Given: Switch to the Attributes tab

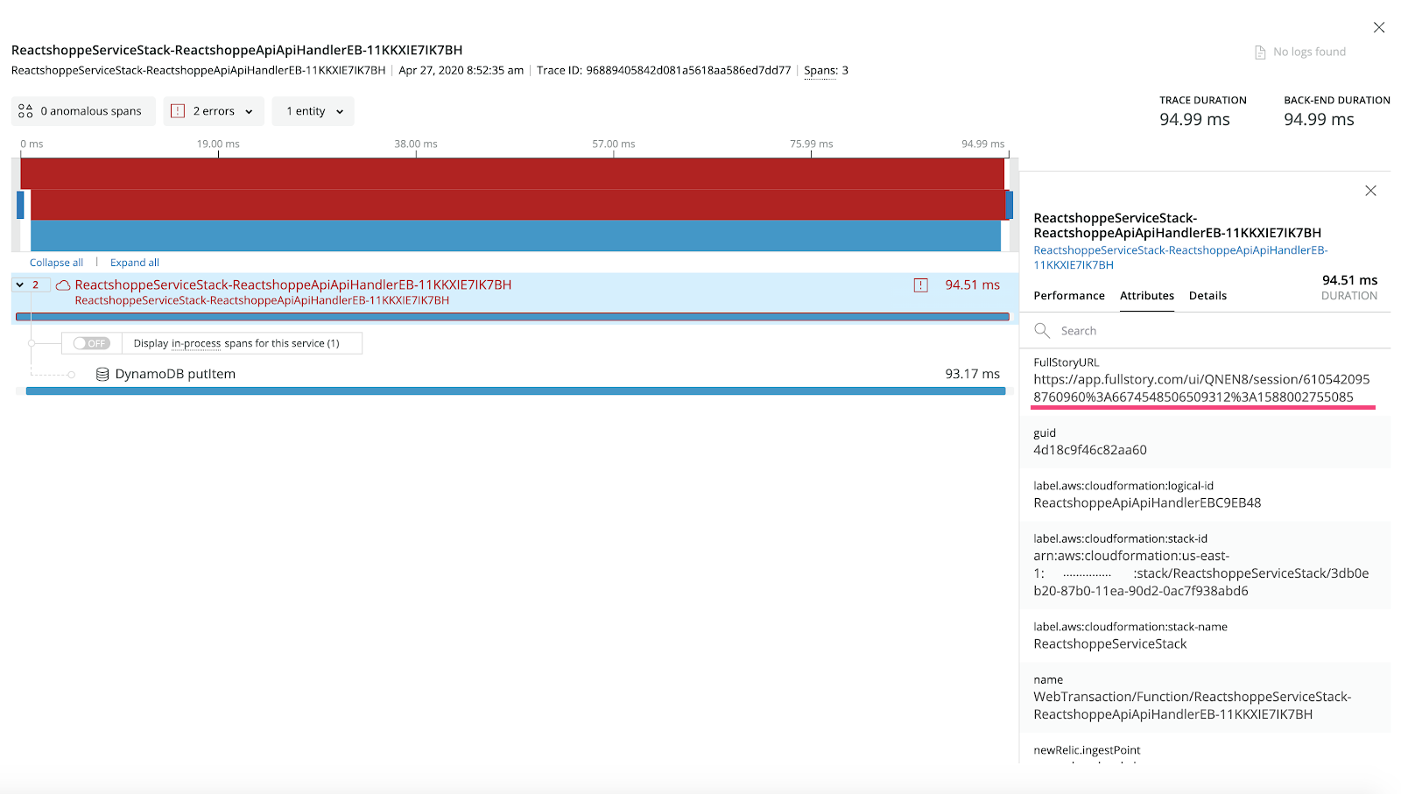Looking at the screenshot, I should pyautogui.click(x=1147, y=296).
